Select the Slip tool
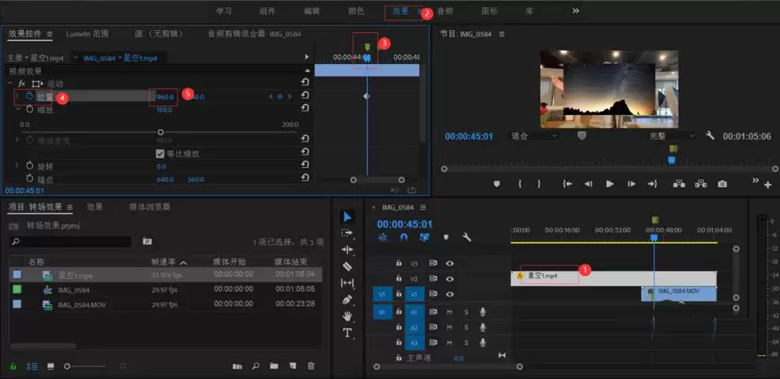This screenshot has width=780, height=379. click(347, 283)
